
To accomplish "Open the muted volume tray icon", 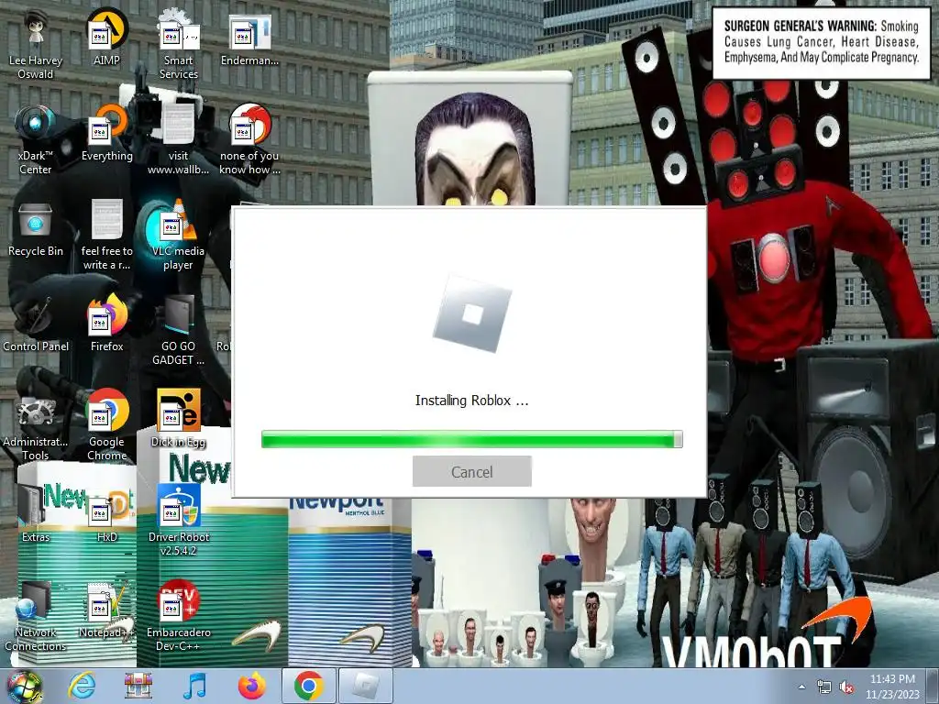I will (846, 687).
